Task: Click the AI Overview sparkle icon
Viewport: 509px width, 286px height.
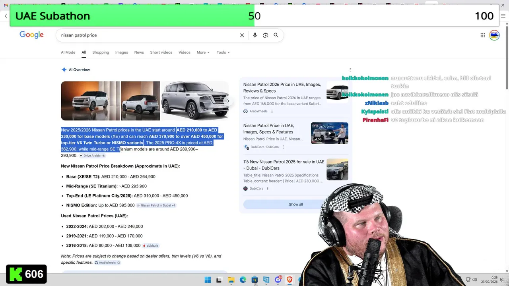Action: [64, 70]
